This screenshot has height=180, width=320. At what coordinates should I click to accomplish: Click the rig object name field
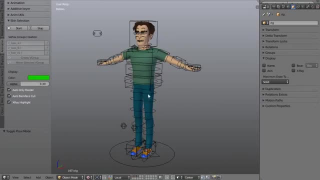293,23
